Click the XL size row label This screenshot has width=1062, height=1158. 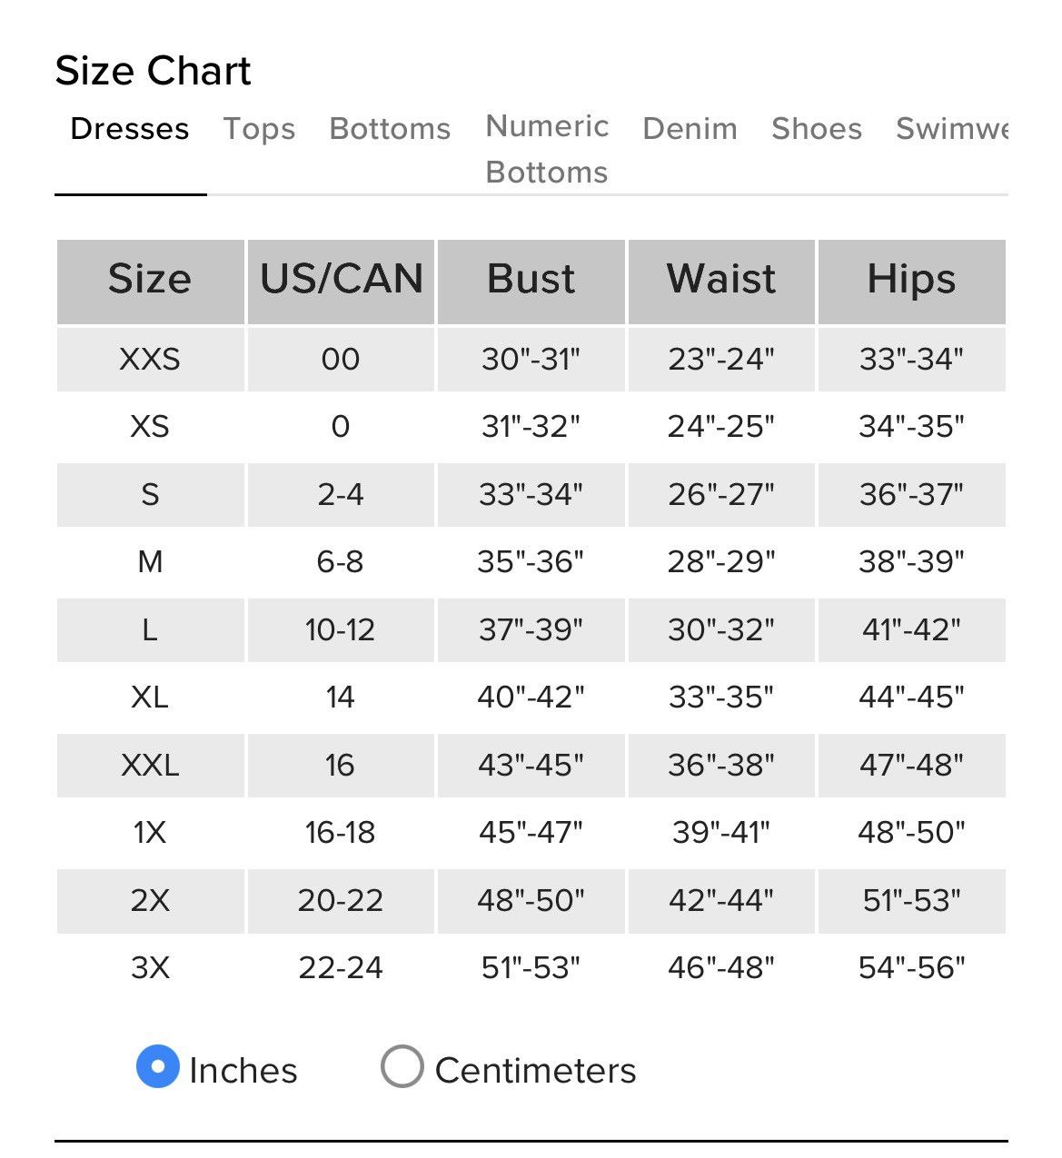coord(150,698)
